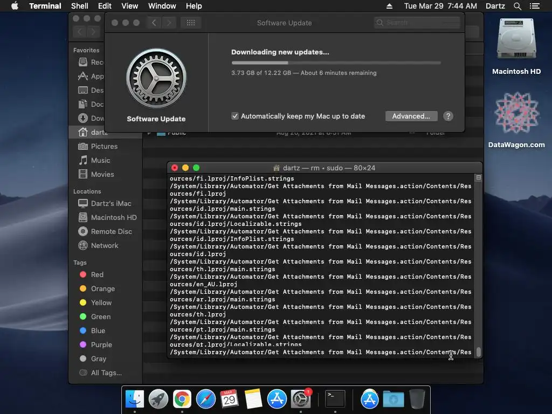Click the eject icon in menu bar

389,6
